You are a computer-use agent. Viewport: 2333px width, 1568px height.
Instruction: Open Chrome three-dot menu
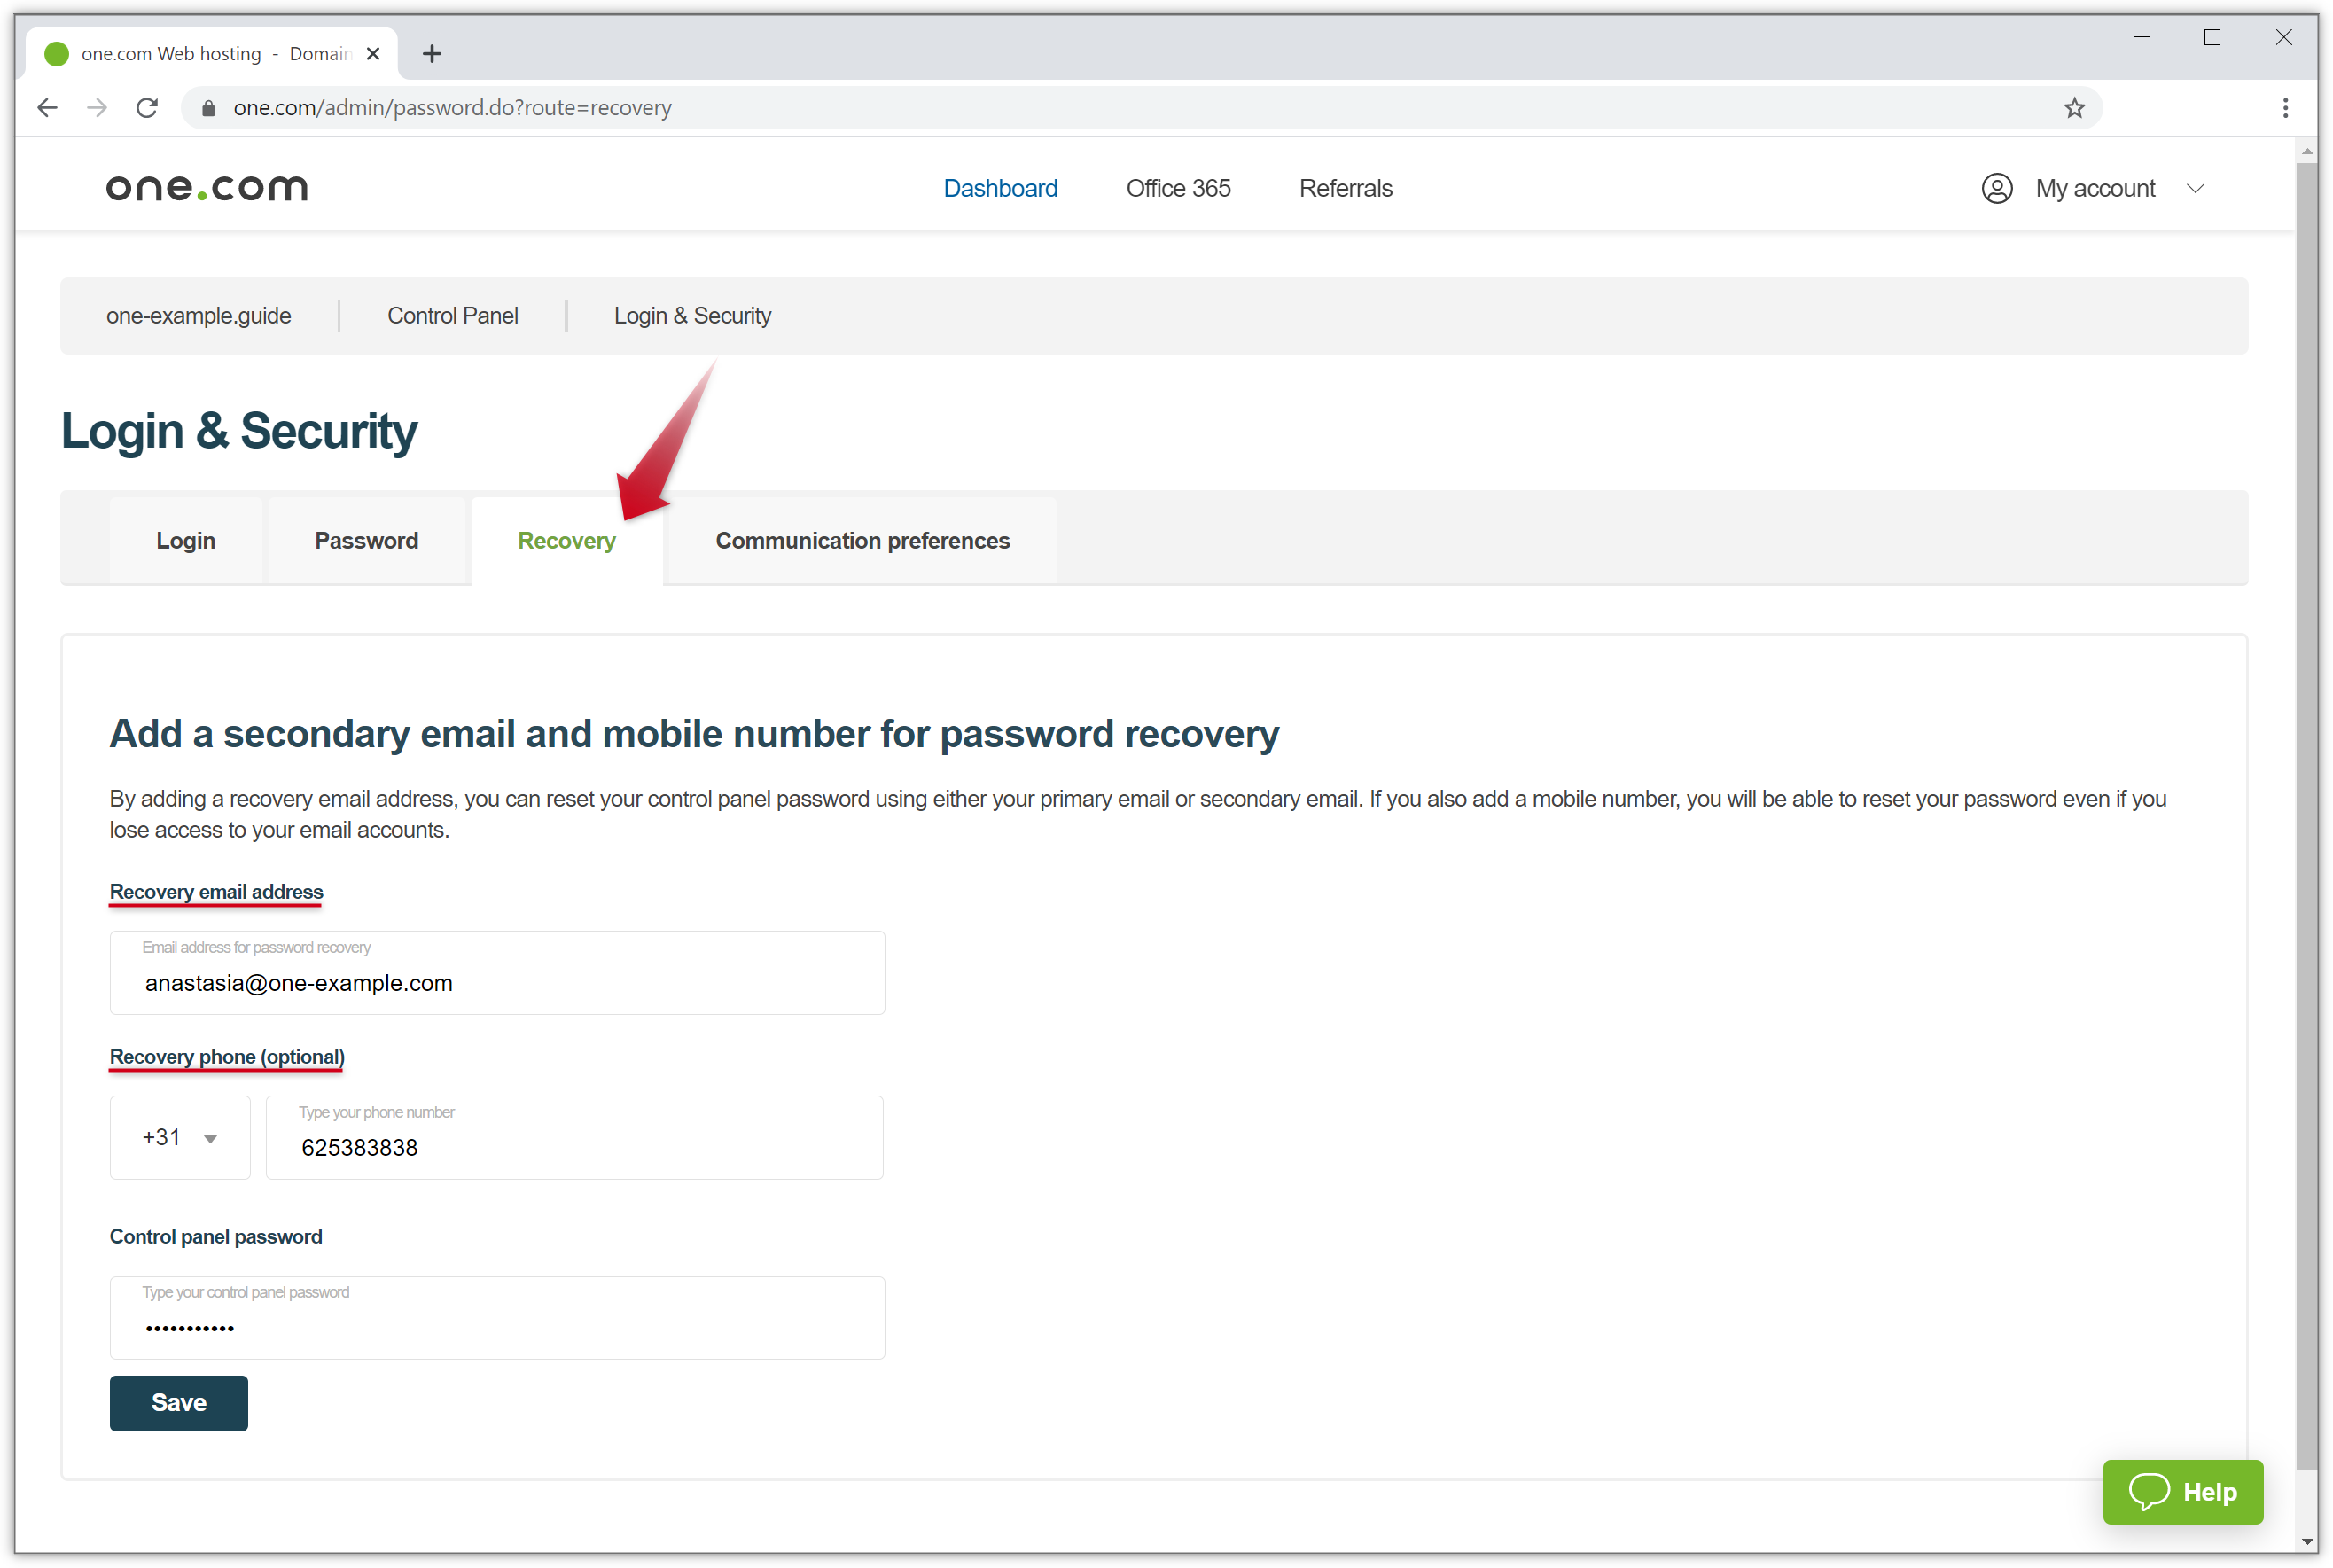coord(2285,108)
